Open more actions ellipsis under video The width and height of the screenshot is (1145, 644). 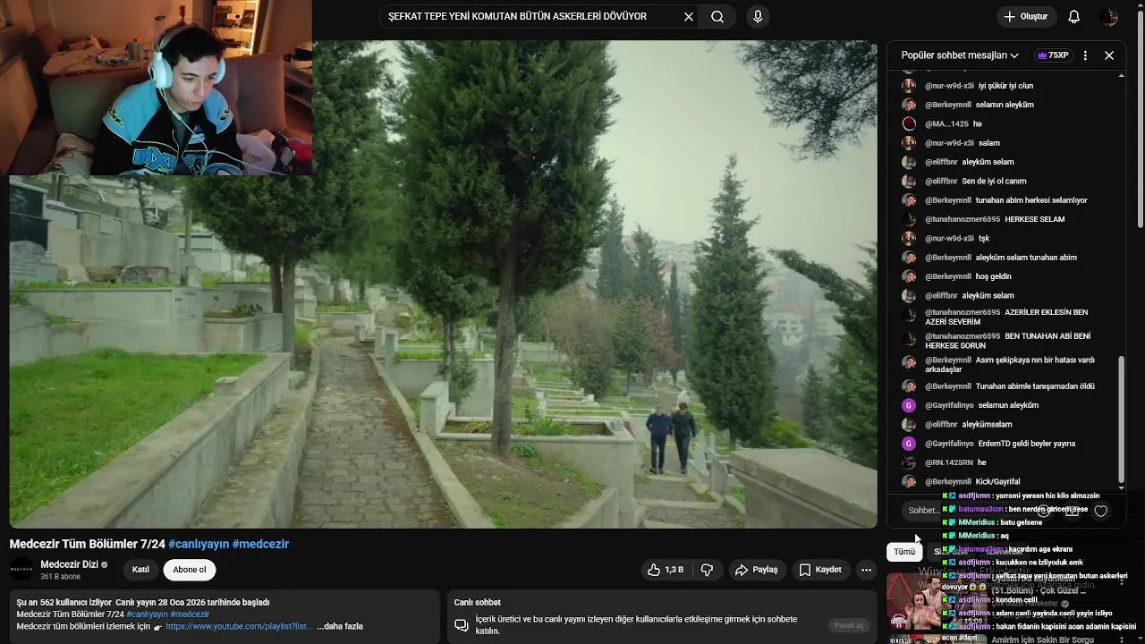(x=866, y=570)
